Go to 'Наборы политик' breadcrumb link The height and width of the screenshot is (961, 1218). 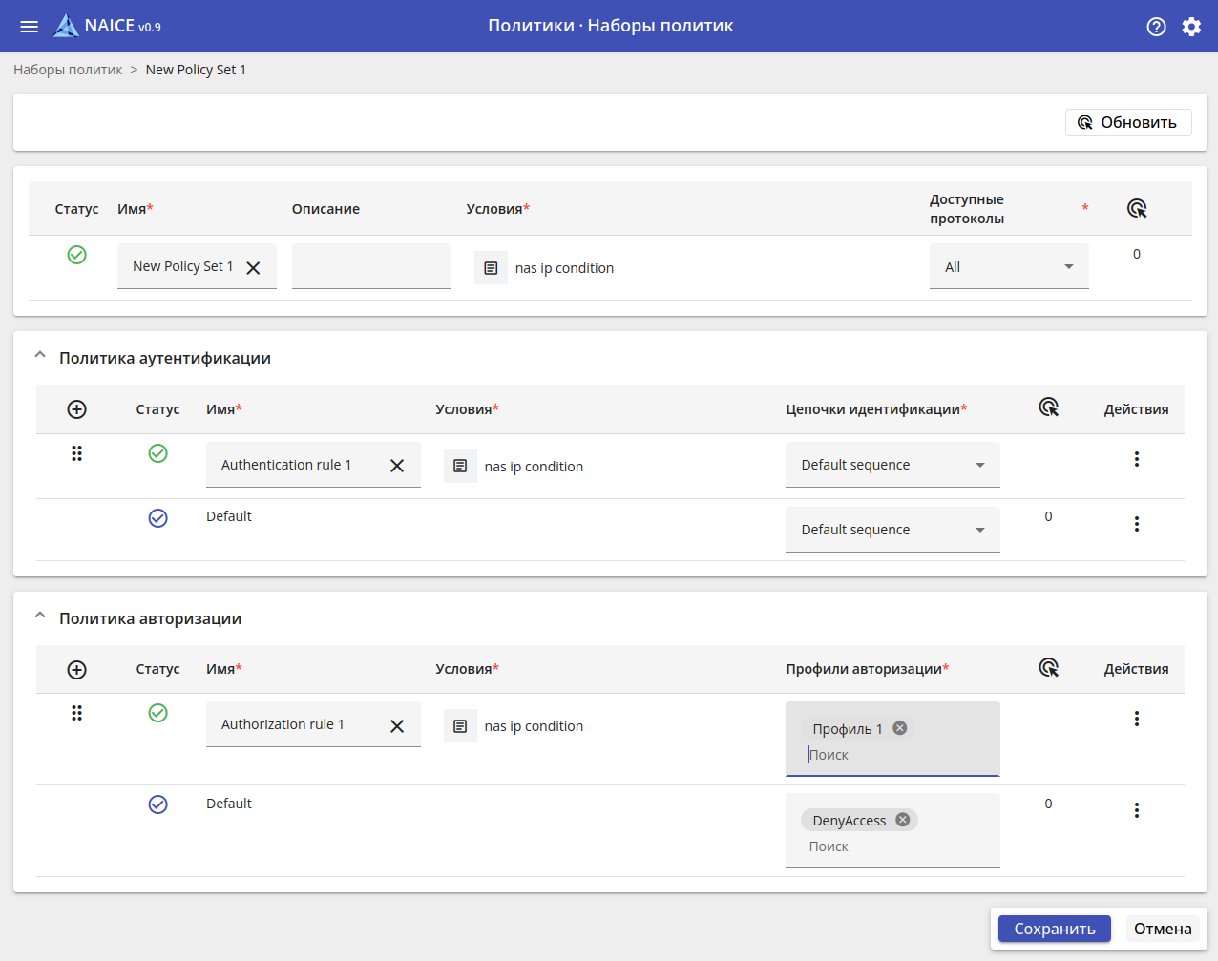[68, 70]
